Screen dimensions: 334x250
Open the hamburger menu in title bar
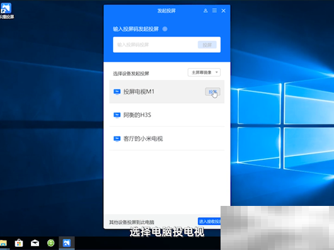[214, 11]
